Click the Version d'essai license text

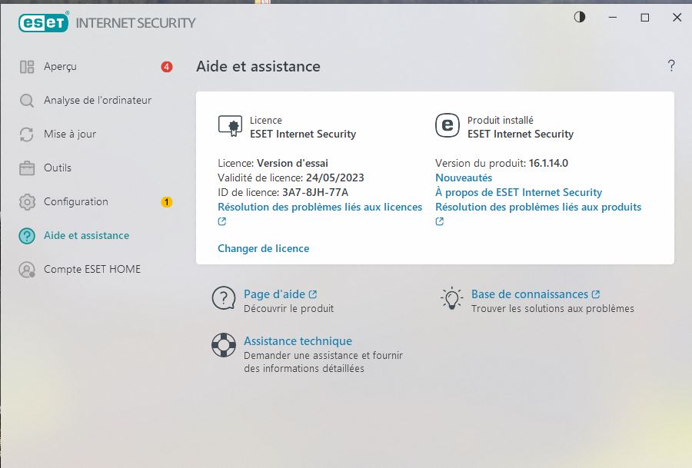tap(293, 163)
